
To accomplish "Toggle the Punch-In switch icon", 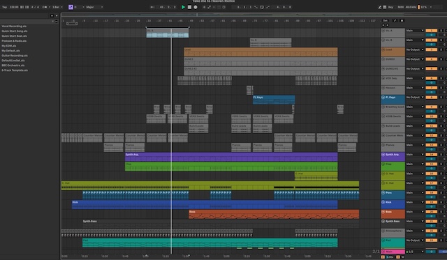I will (256, 7).
